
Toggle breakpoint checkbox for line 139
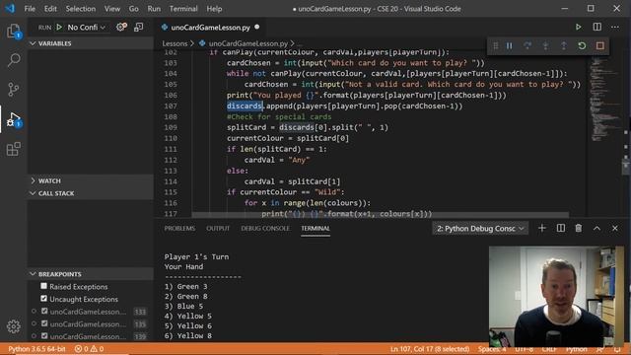coord(44,335)
